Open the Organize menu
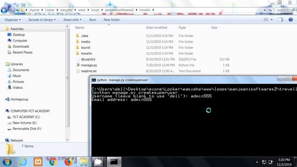The width and height of the screenshot is (297, 167). (x=13, y=19)
